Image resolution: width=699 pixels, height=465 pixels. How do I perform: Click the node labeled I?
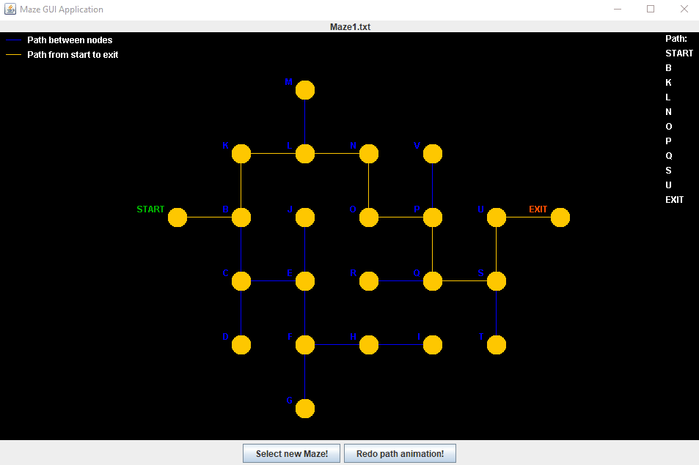433,345
